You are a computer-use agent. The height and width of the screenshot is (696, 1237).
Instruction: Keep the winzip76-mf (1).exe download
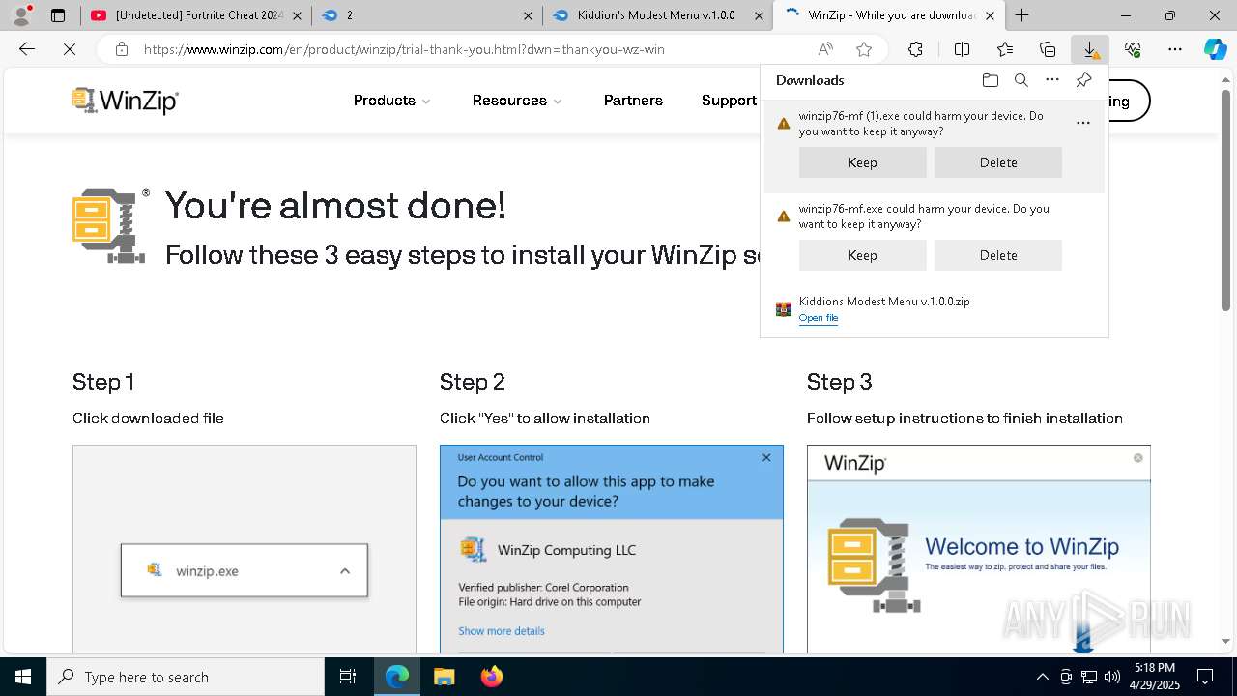862,162
